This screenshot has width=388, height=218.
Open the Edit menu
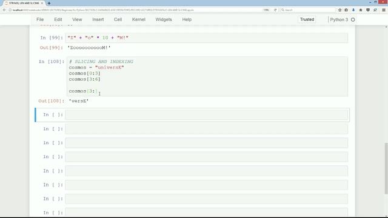click(58, 19)
